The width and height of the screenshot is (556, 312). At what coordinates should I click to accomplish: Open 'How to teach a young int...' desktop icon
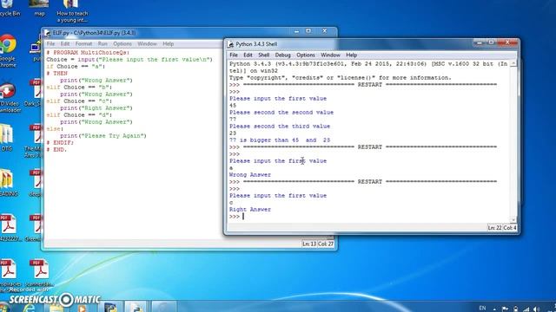tap(72, 10)
